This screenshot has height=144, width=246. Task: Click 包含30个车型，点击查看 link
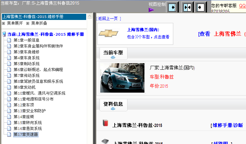click(148, 37)
